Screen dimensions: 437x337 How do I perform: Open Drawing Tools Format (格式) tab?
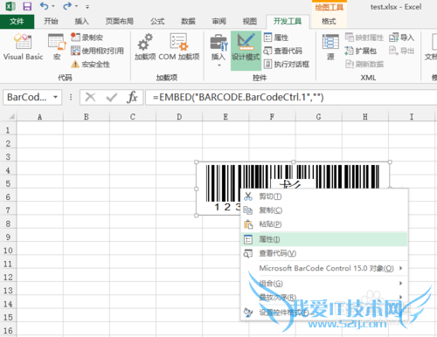pos(329,21)
